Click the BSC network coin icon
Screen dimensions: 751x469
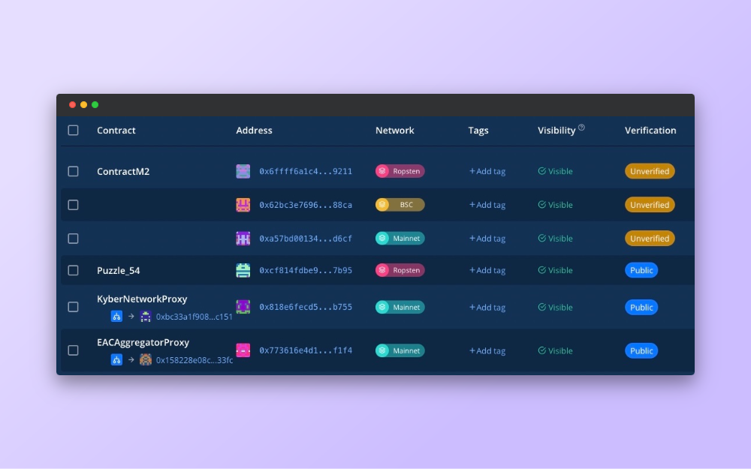(x=382, y=205)
